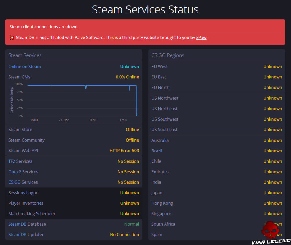Open the xPaw link in the banner
This screenshot has height=245, width=291.
pos(201,37)
